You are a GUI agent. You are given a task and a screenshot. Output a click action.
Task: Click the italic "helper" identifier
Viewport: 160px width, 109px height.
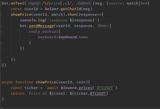click(52, 9)
